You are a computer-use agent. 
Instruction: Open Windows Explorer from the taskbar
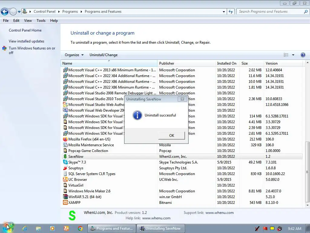tap(38, 228)
